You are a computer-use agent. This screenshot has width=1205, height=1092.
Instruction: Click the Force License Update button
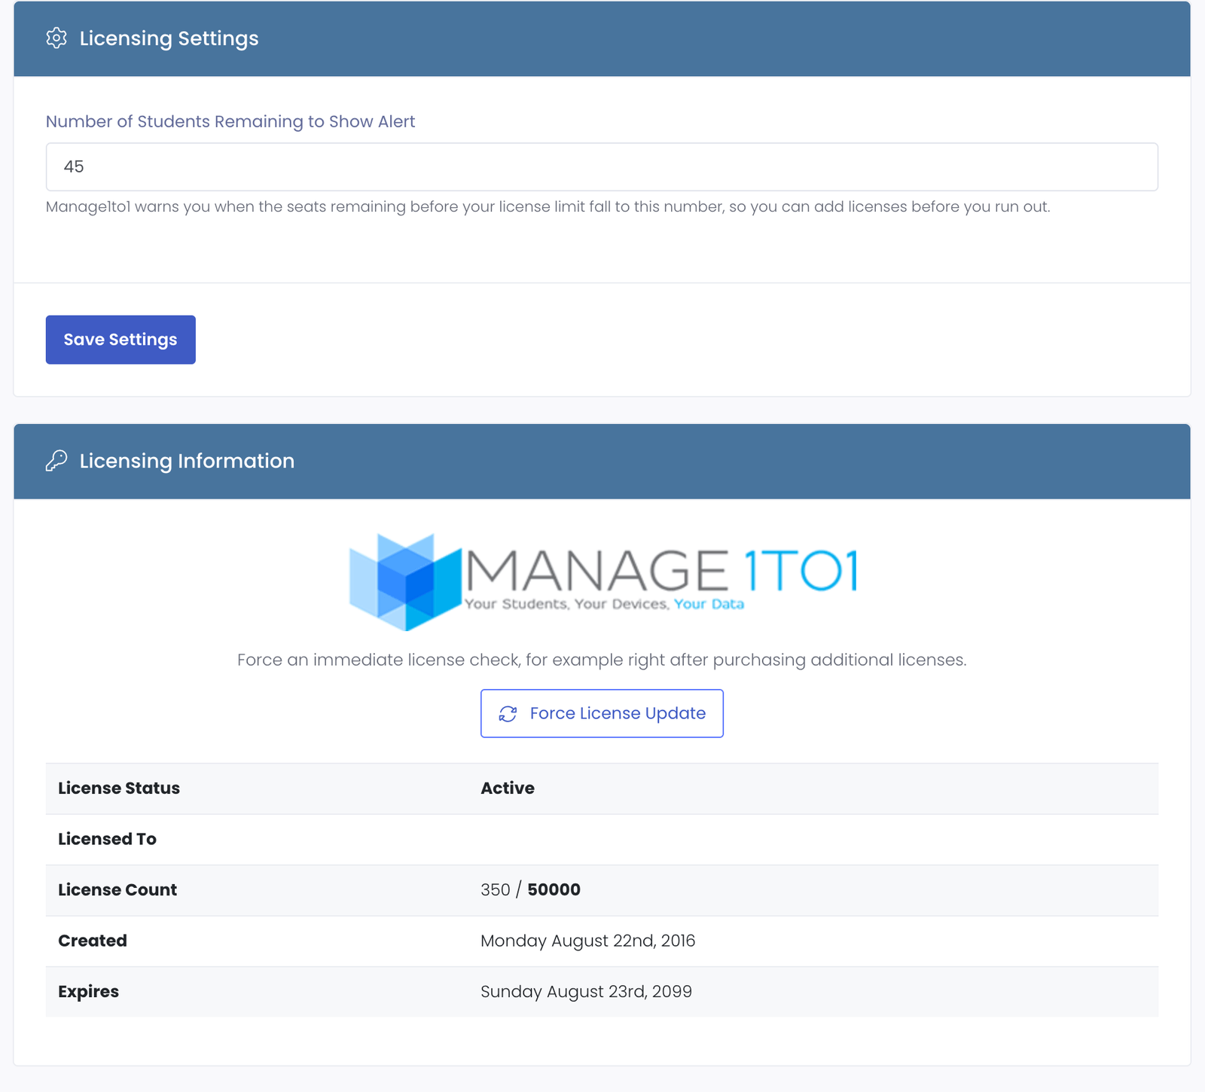602,713
